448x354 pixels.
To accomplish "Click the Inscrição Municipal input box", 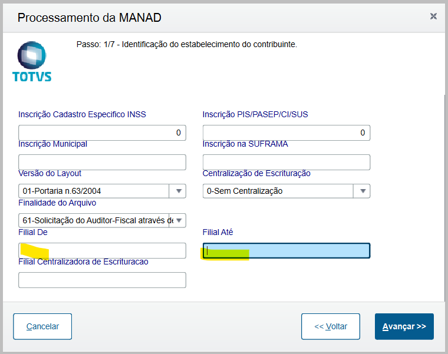I will pyautogui.click(x=102, y=162).
